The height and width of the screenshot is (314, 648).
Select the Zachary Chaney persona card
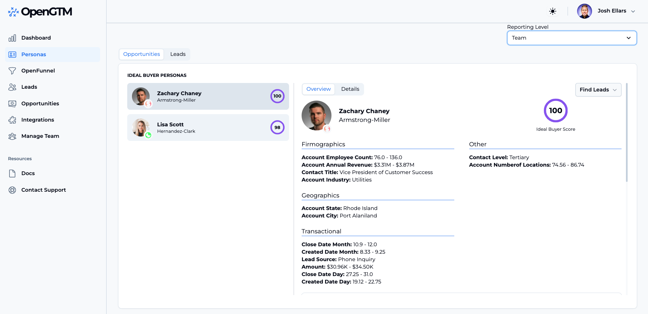pyautogui.click(x=208, y=96)
